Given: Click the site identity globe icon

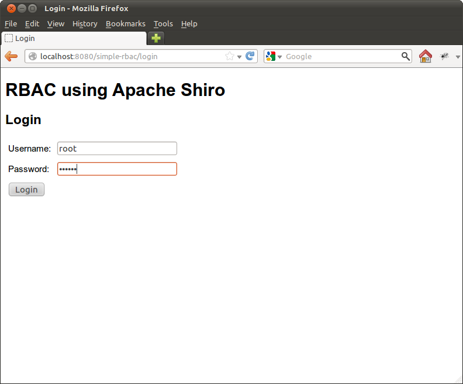Looking at the screenshot, I should pyautogui.click(x=33, y=56).
